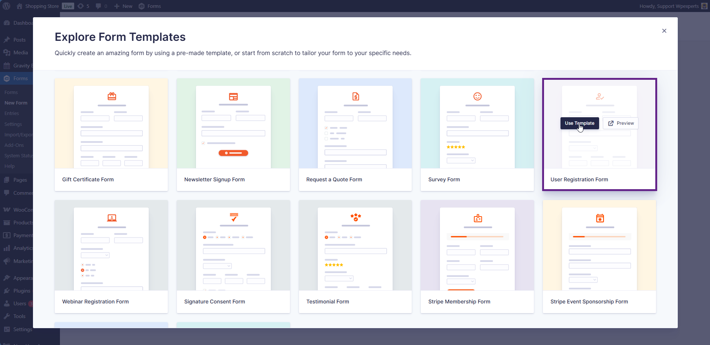The image size is (710, 345).
Task: Preview the User Registration Form template
Action: [620, 123]
